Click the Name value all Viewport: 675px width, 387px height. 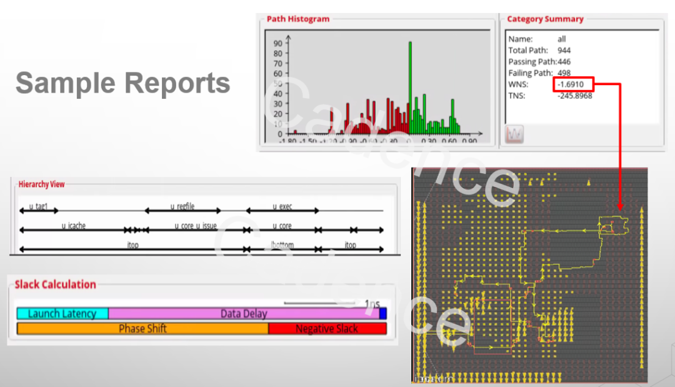pos(561,39)
